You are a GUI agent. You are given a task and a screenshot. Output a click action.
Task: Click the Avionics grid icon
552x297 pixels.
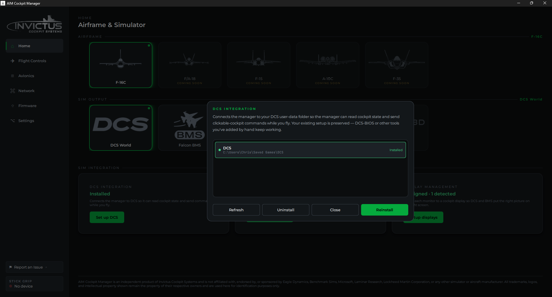coord(12,76)
